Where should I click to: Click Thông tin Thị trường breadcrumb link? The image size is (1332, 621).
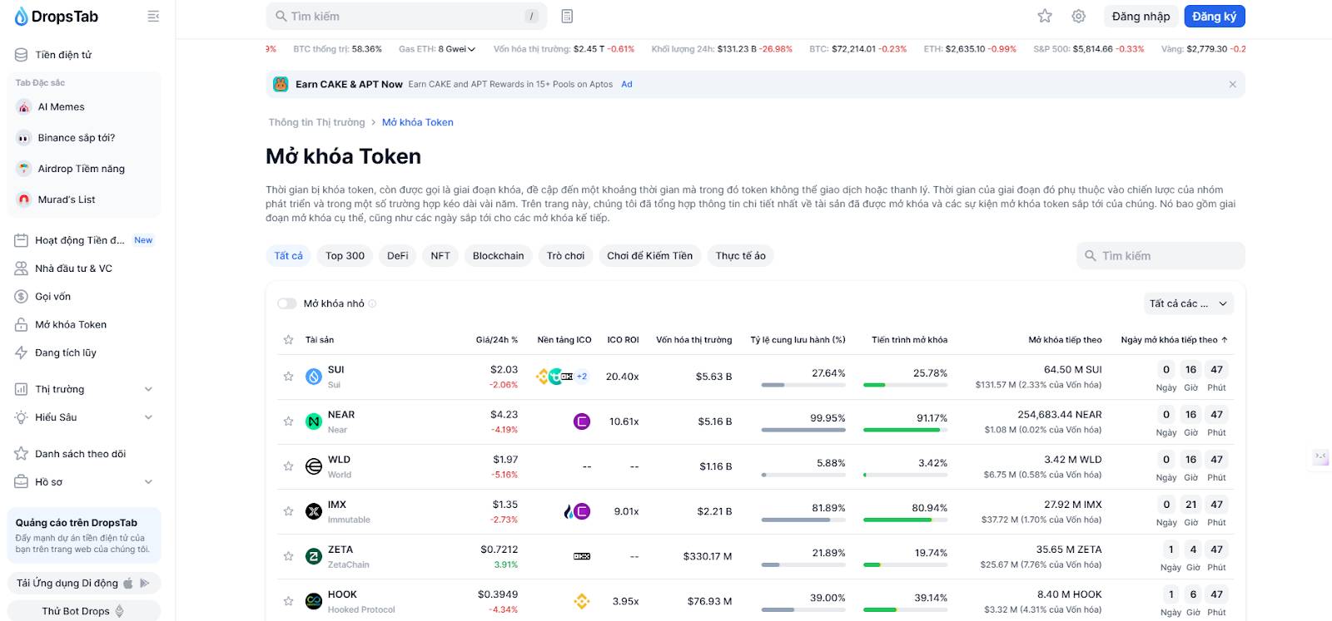[x=316, y=122]
